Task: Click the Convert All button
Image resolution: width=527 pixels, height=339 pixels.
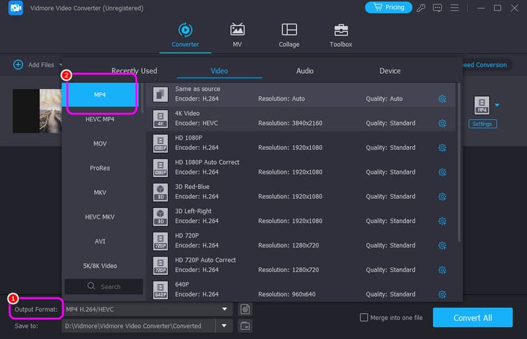Action: click(x=472, y=317)
